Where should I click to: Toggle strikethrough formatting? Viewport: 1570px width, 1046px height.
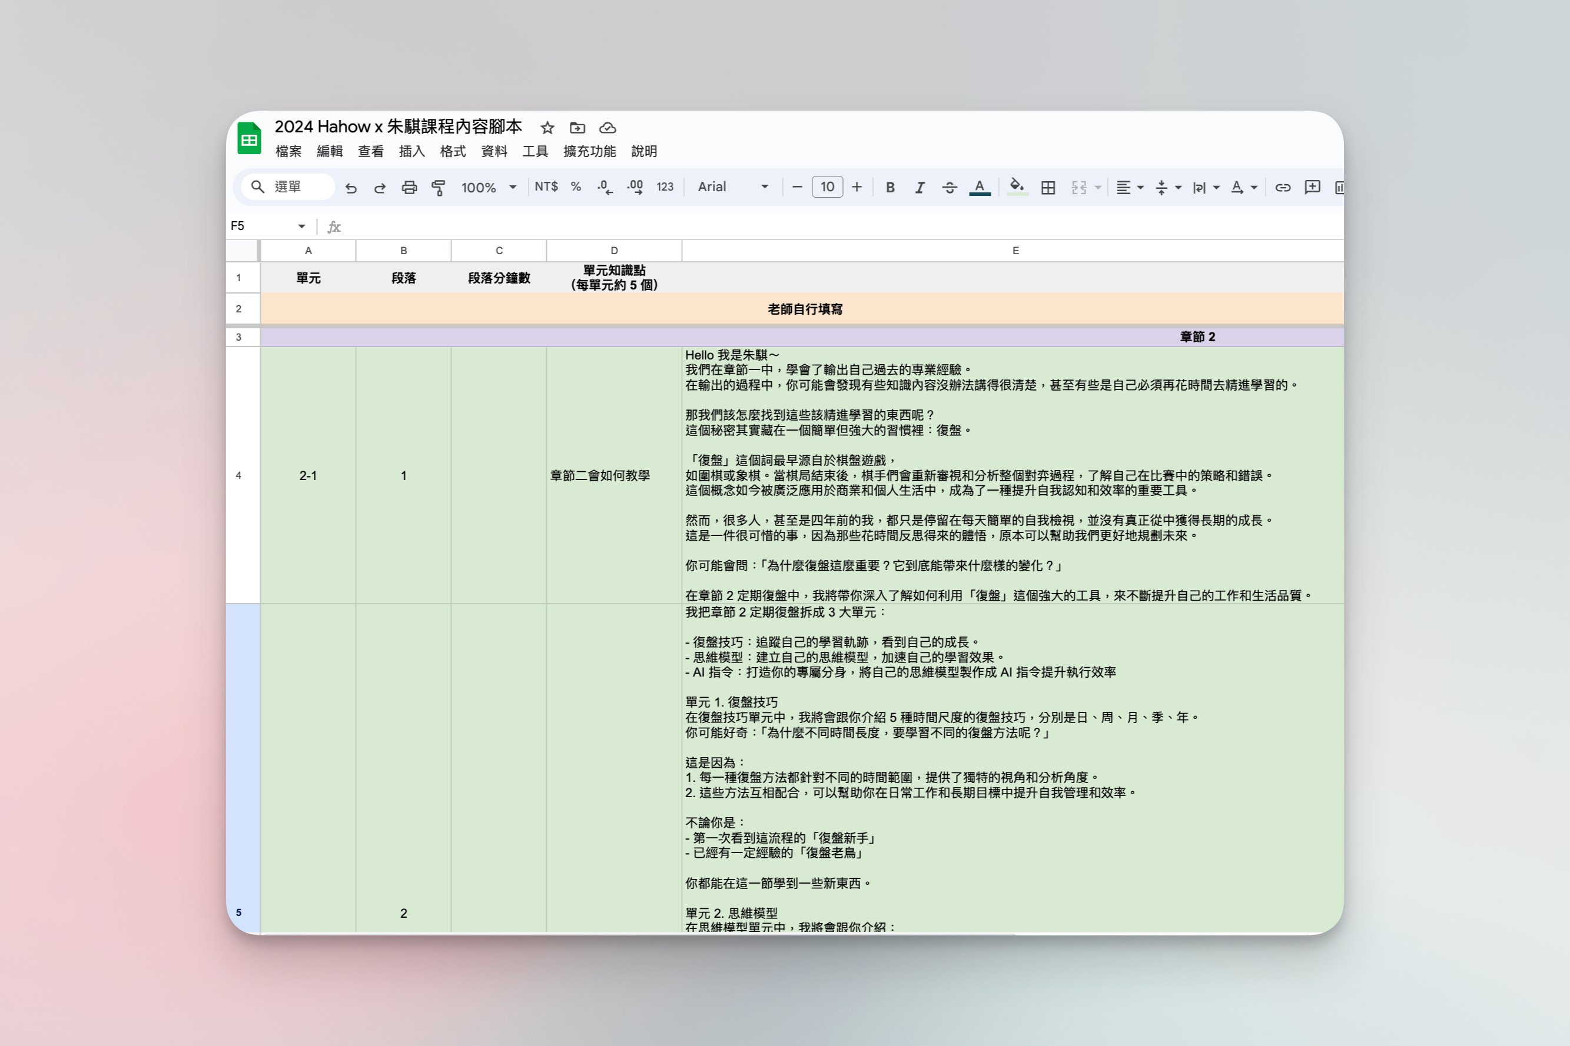[949, 188]
